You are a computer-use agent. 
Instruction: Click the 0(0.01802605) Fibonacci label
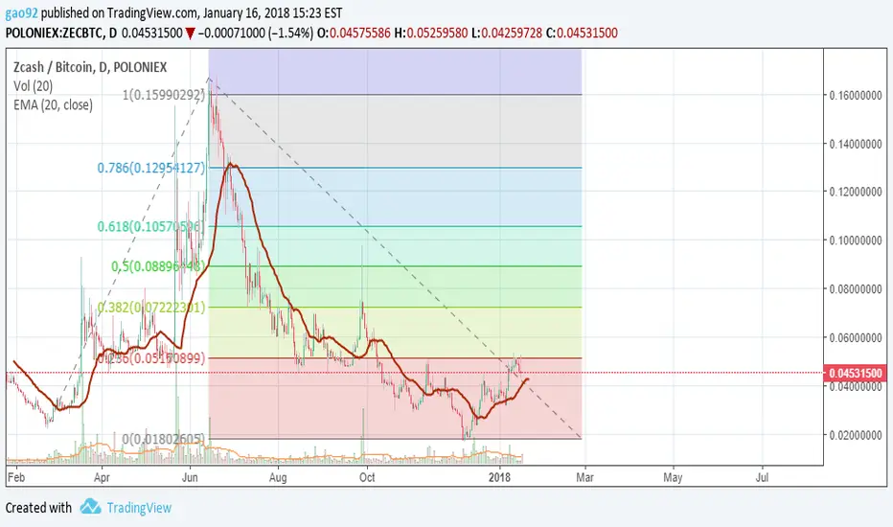(164, 439)
